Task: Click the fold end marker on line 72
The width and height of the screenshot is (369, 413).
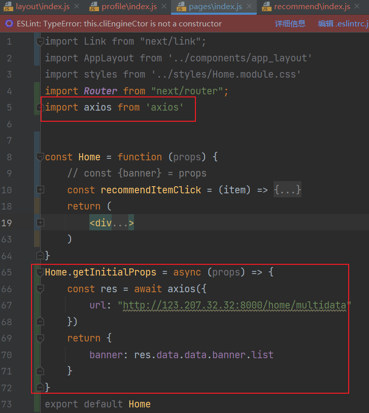Action: 40,387
